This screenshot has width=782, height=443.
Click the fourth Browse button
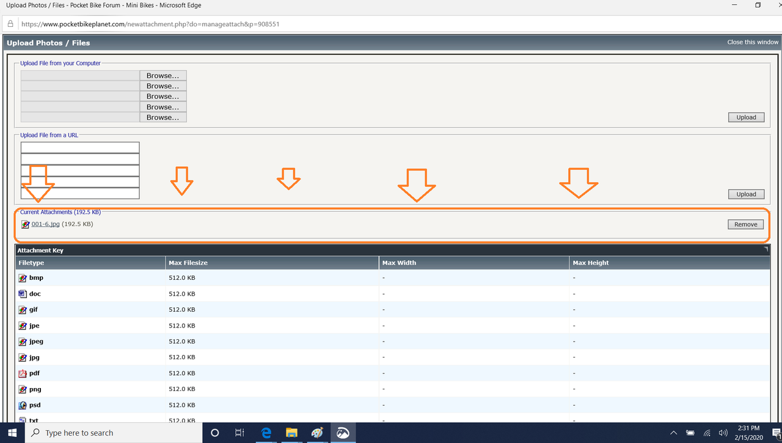(163, 107)
